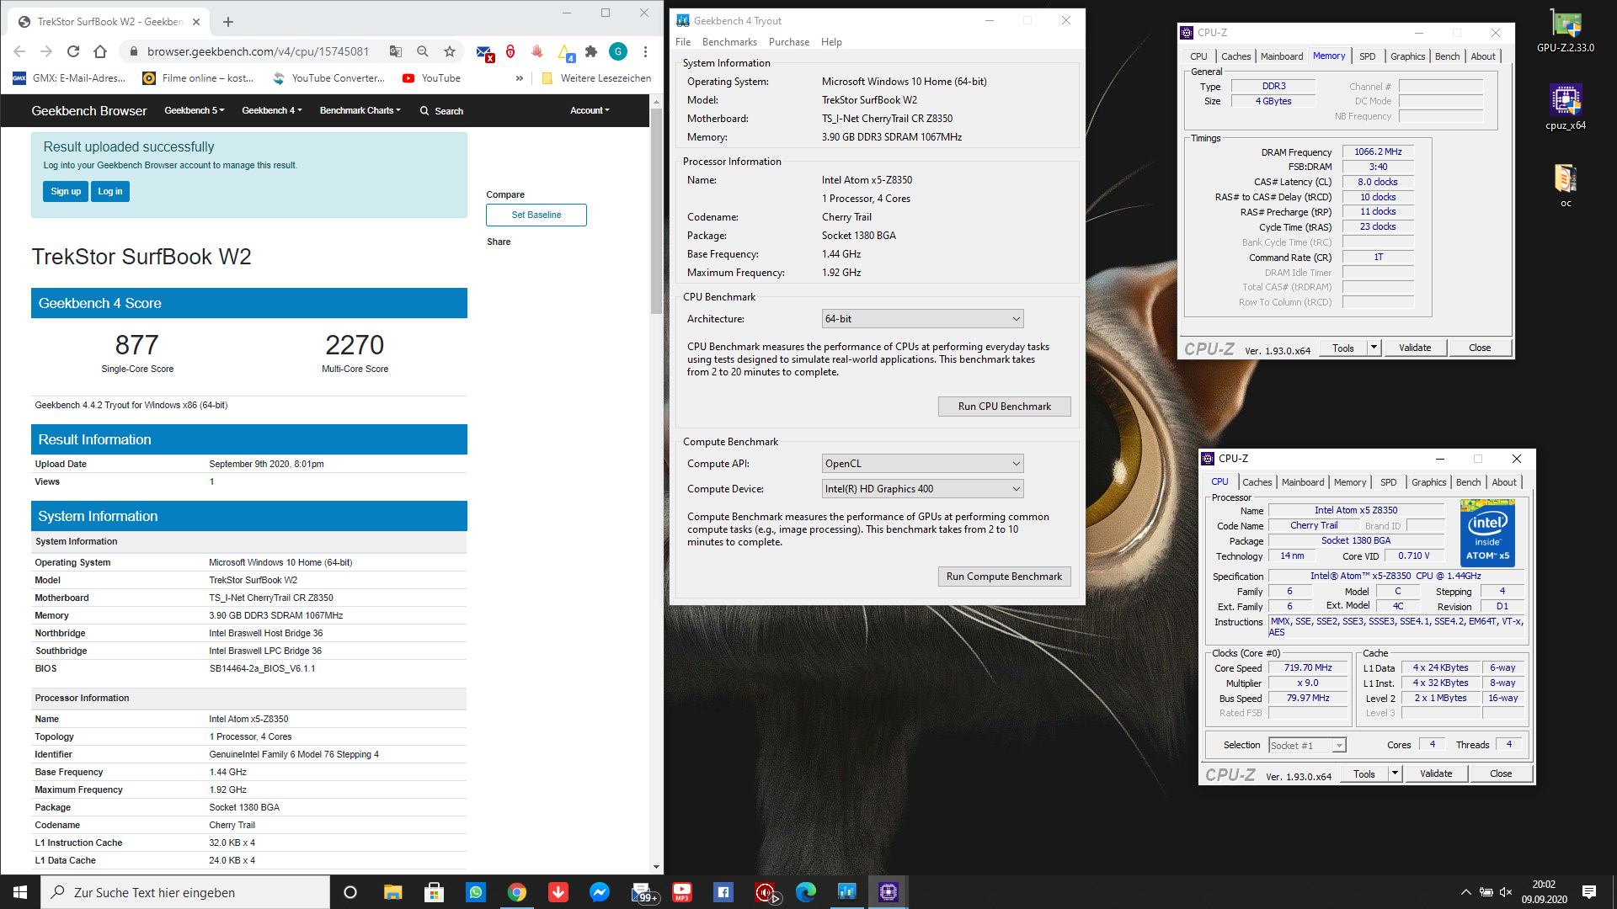Go to the Chrome home page icon
The height and width of the screenshot is (909, 1617).
click(100, 51)
